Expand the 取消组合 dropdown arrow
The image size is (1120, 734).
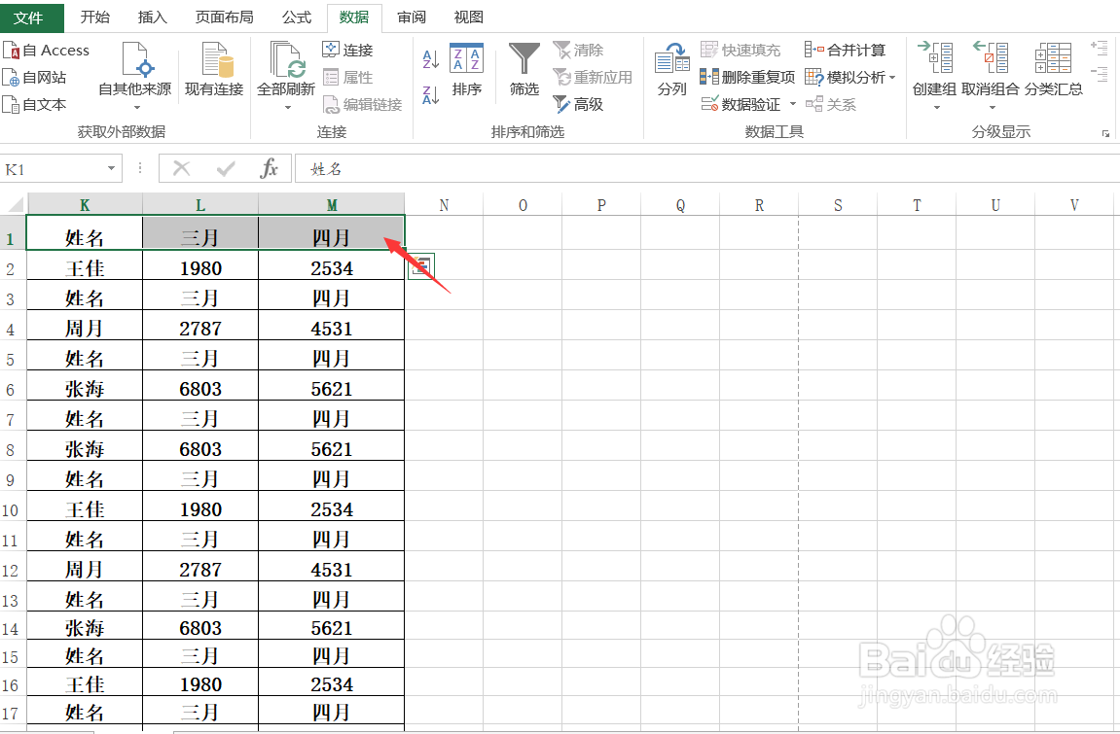point(993,108)
